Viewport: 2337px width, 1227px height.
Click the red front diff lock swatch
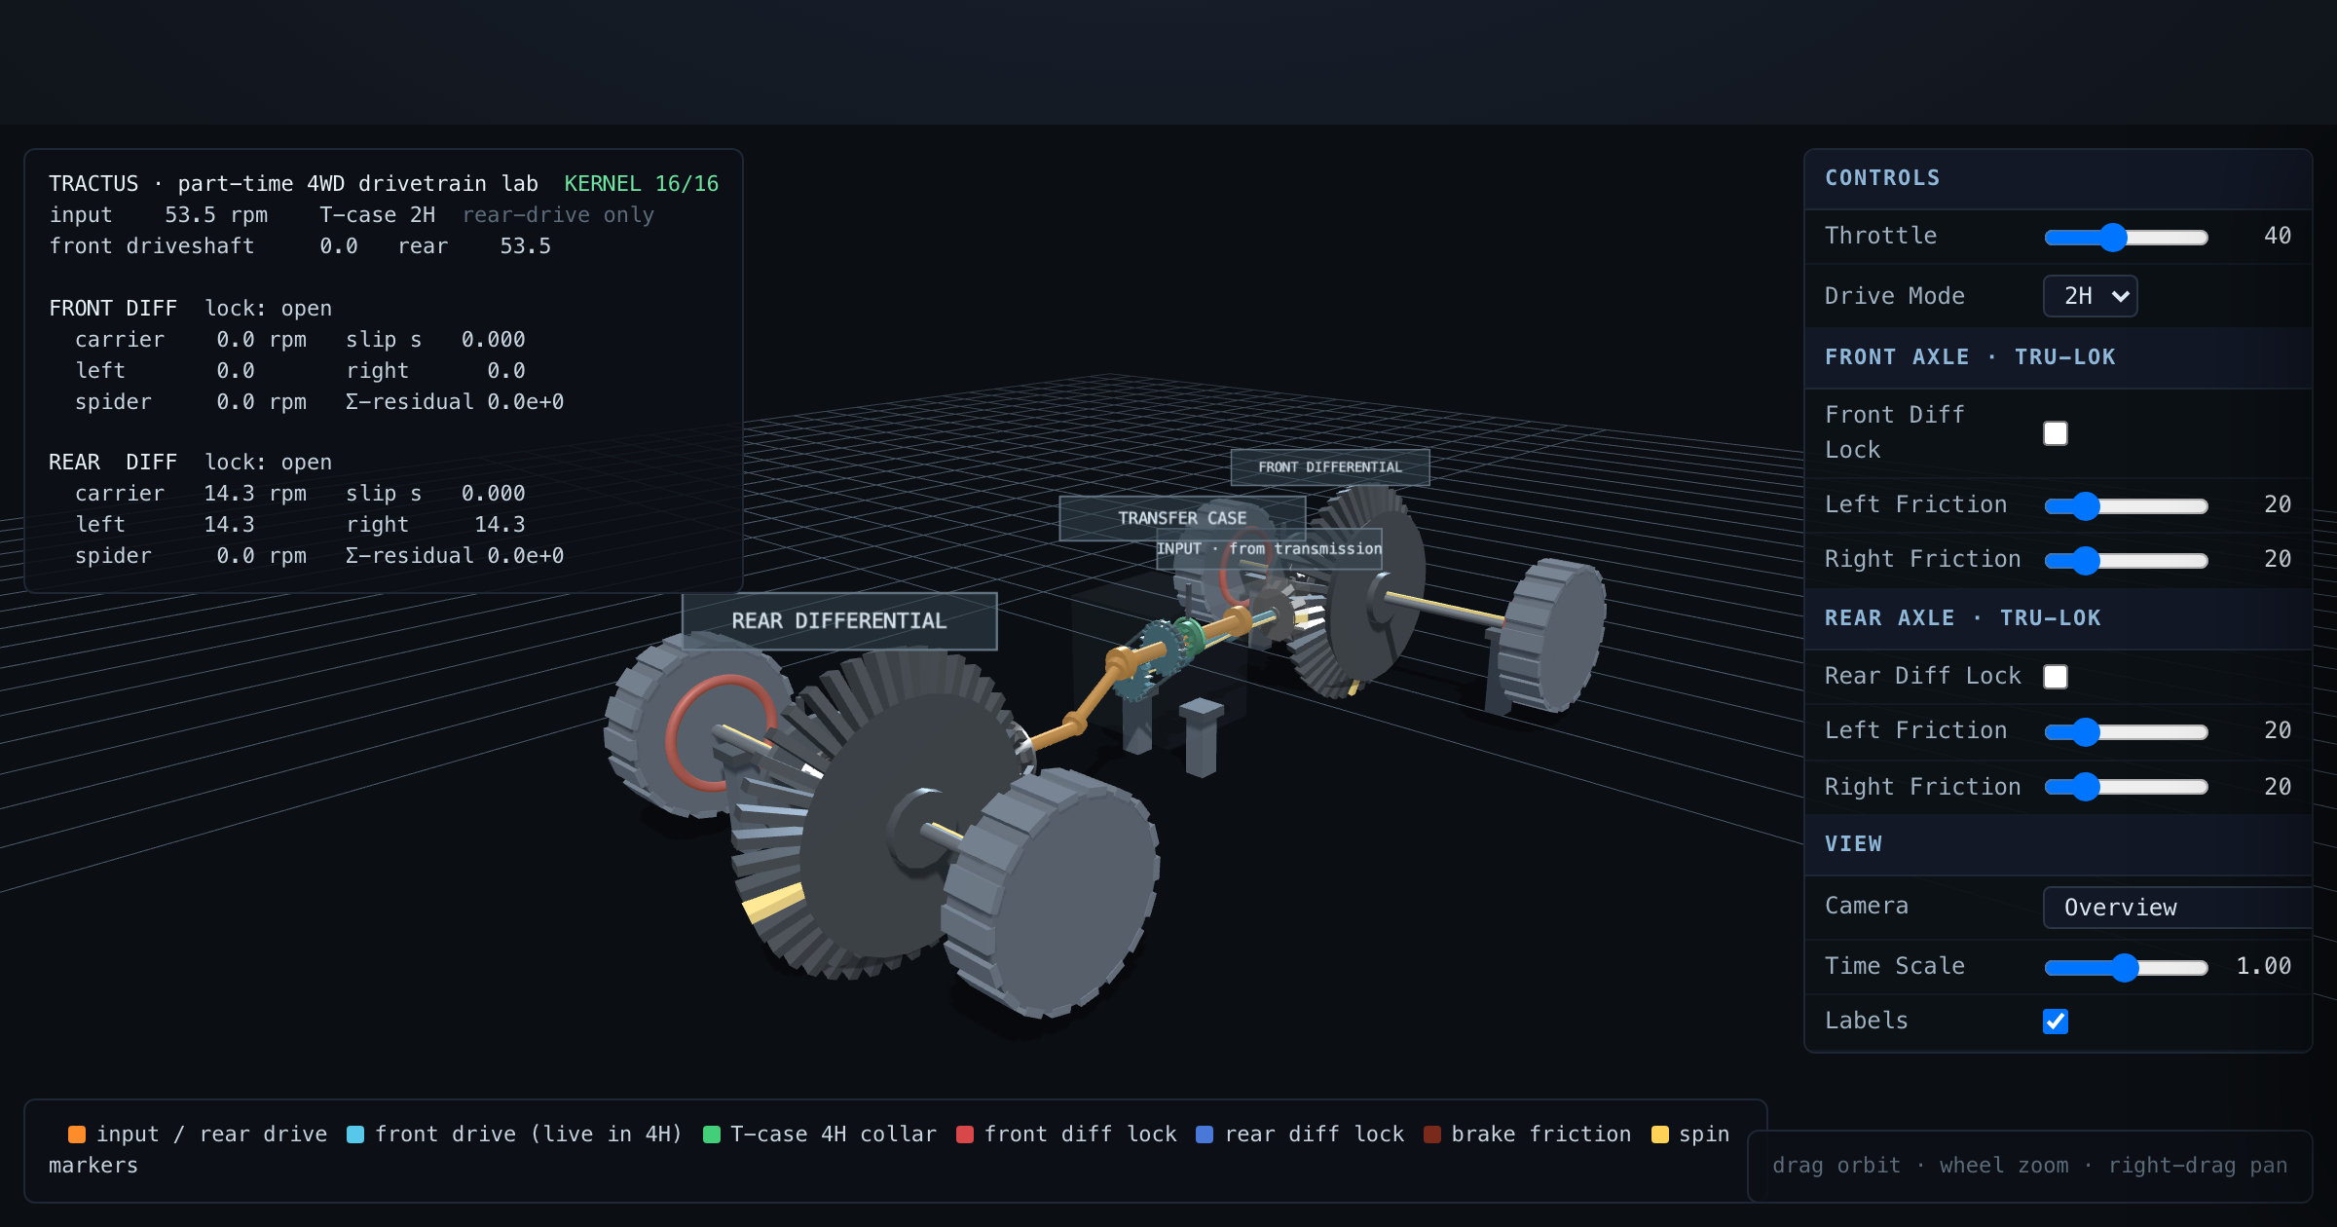pyautogui.click(x=965, y=1134)
